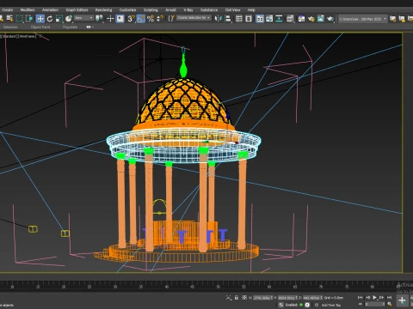Click Previous Frame button
Screen dimensions: 413x309
coord(367,298)
